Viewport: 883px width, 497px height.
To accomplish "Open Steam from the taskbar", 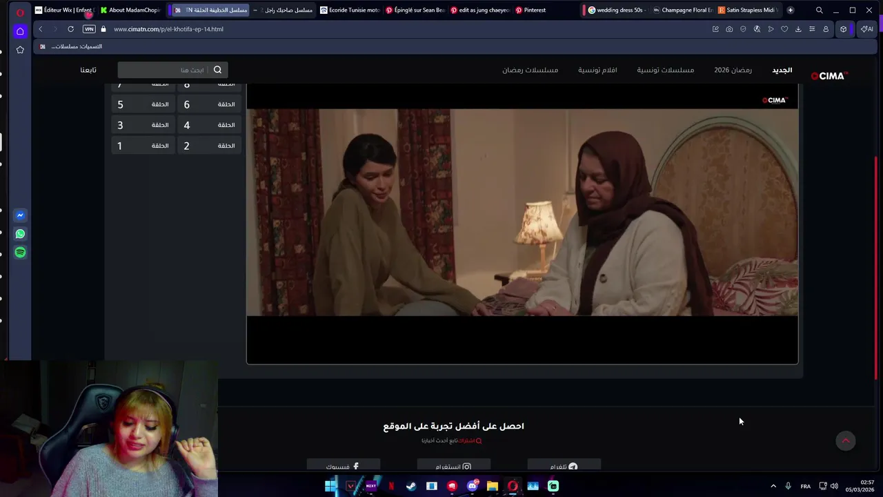I will [x=411, y=486].
